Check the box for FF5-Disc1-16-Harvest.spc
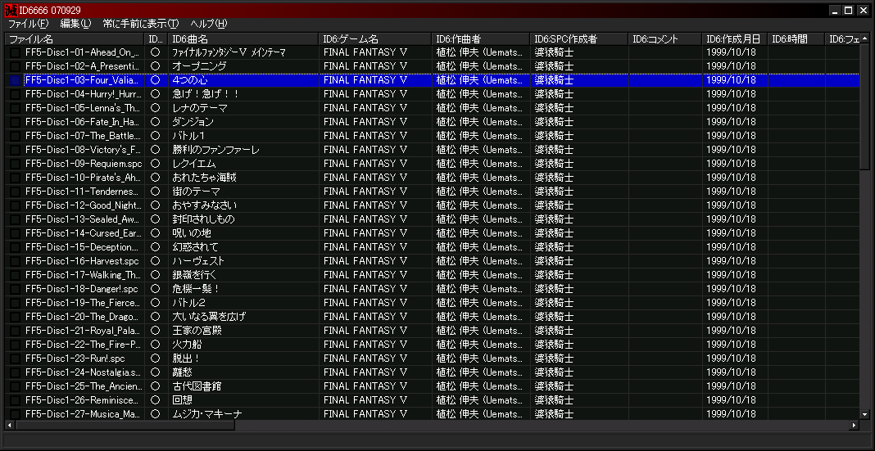The height and width of the screenshot is (451, 875). click(15, 261)
